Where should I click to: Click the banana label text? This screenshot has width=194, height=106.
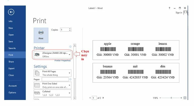click(x=108, y=66)
